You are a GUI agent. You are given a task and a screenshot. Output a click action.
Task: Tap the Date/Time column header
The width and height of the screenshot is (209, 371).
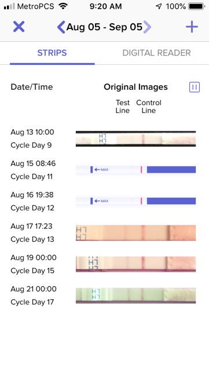pyautogui.click(x=32, y=87)
